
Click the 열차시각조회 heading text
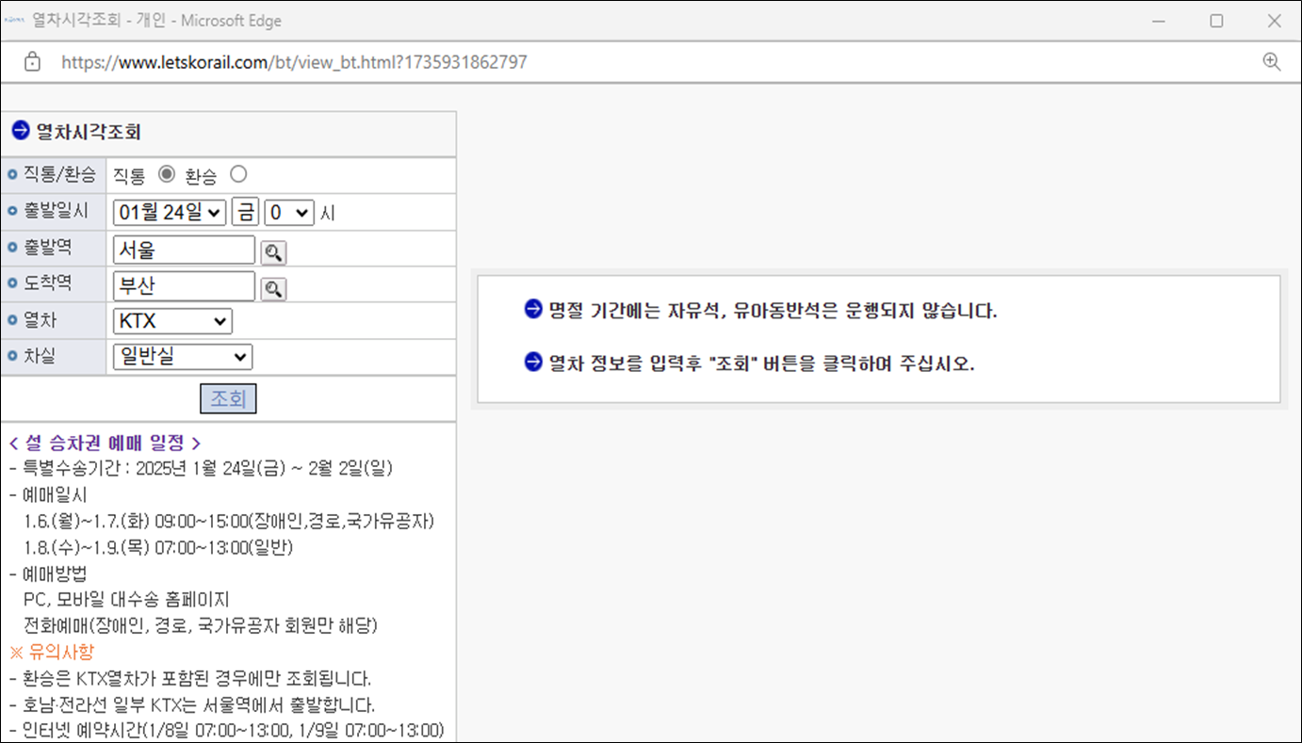89,132
